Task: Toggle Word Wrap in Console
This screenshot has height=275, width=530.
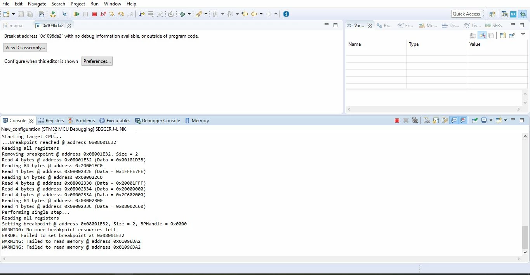Action: coord(445,121)
